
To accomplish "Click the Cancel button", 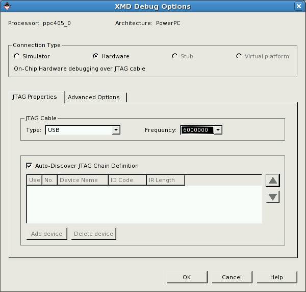I will click(232, 277).
